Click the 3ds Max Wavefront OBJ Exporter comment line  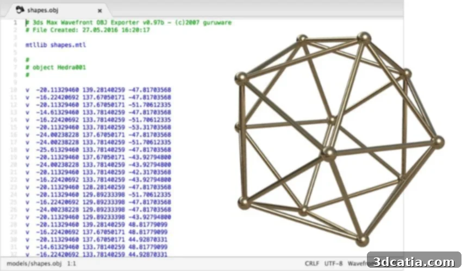coord(128,23)
